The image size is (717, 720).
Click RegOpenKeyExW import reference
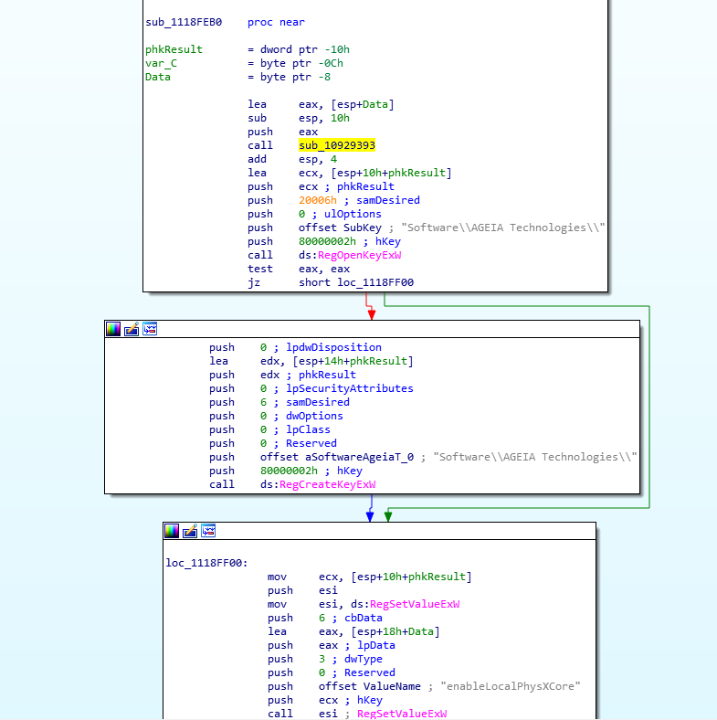[374, 255]
